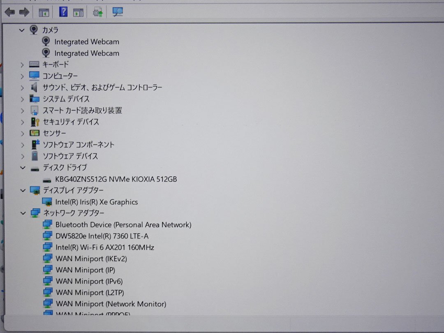Select WAN Miniport (IKEv2)
This screenshot has width=444, height=333.
click(91, 259)
